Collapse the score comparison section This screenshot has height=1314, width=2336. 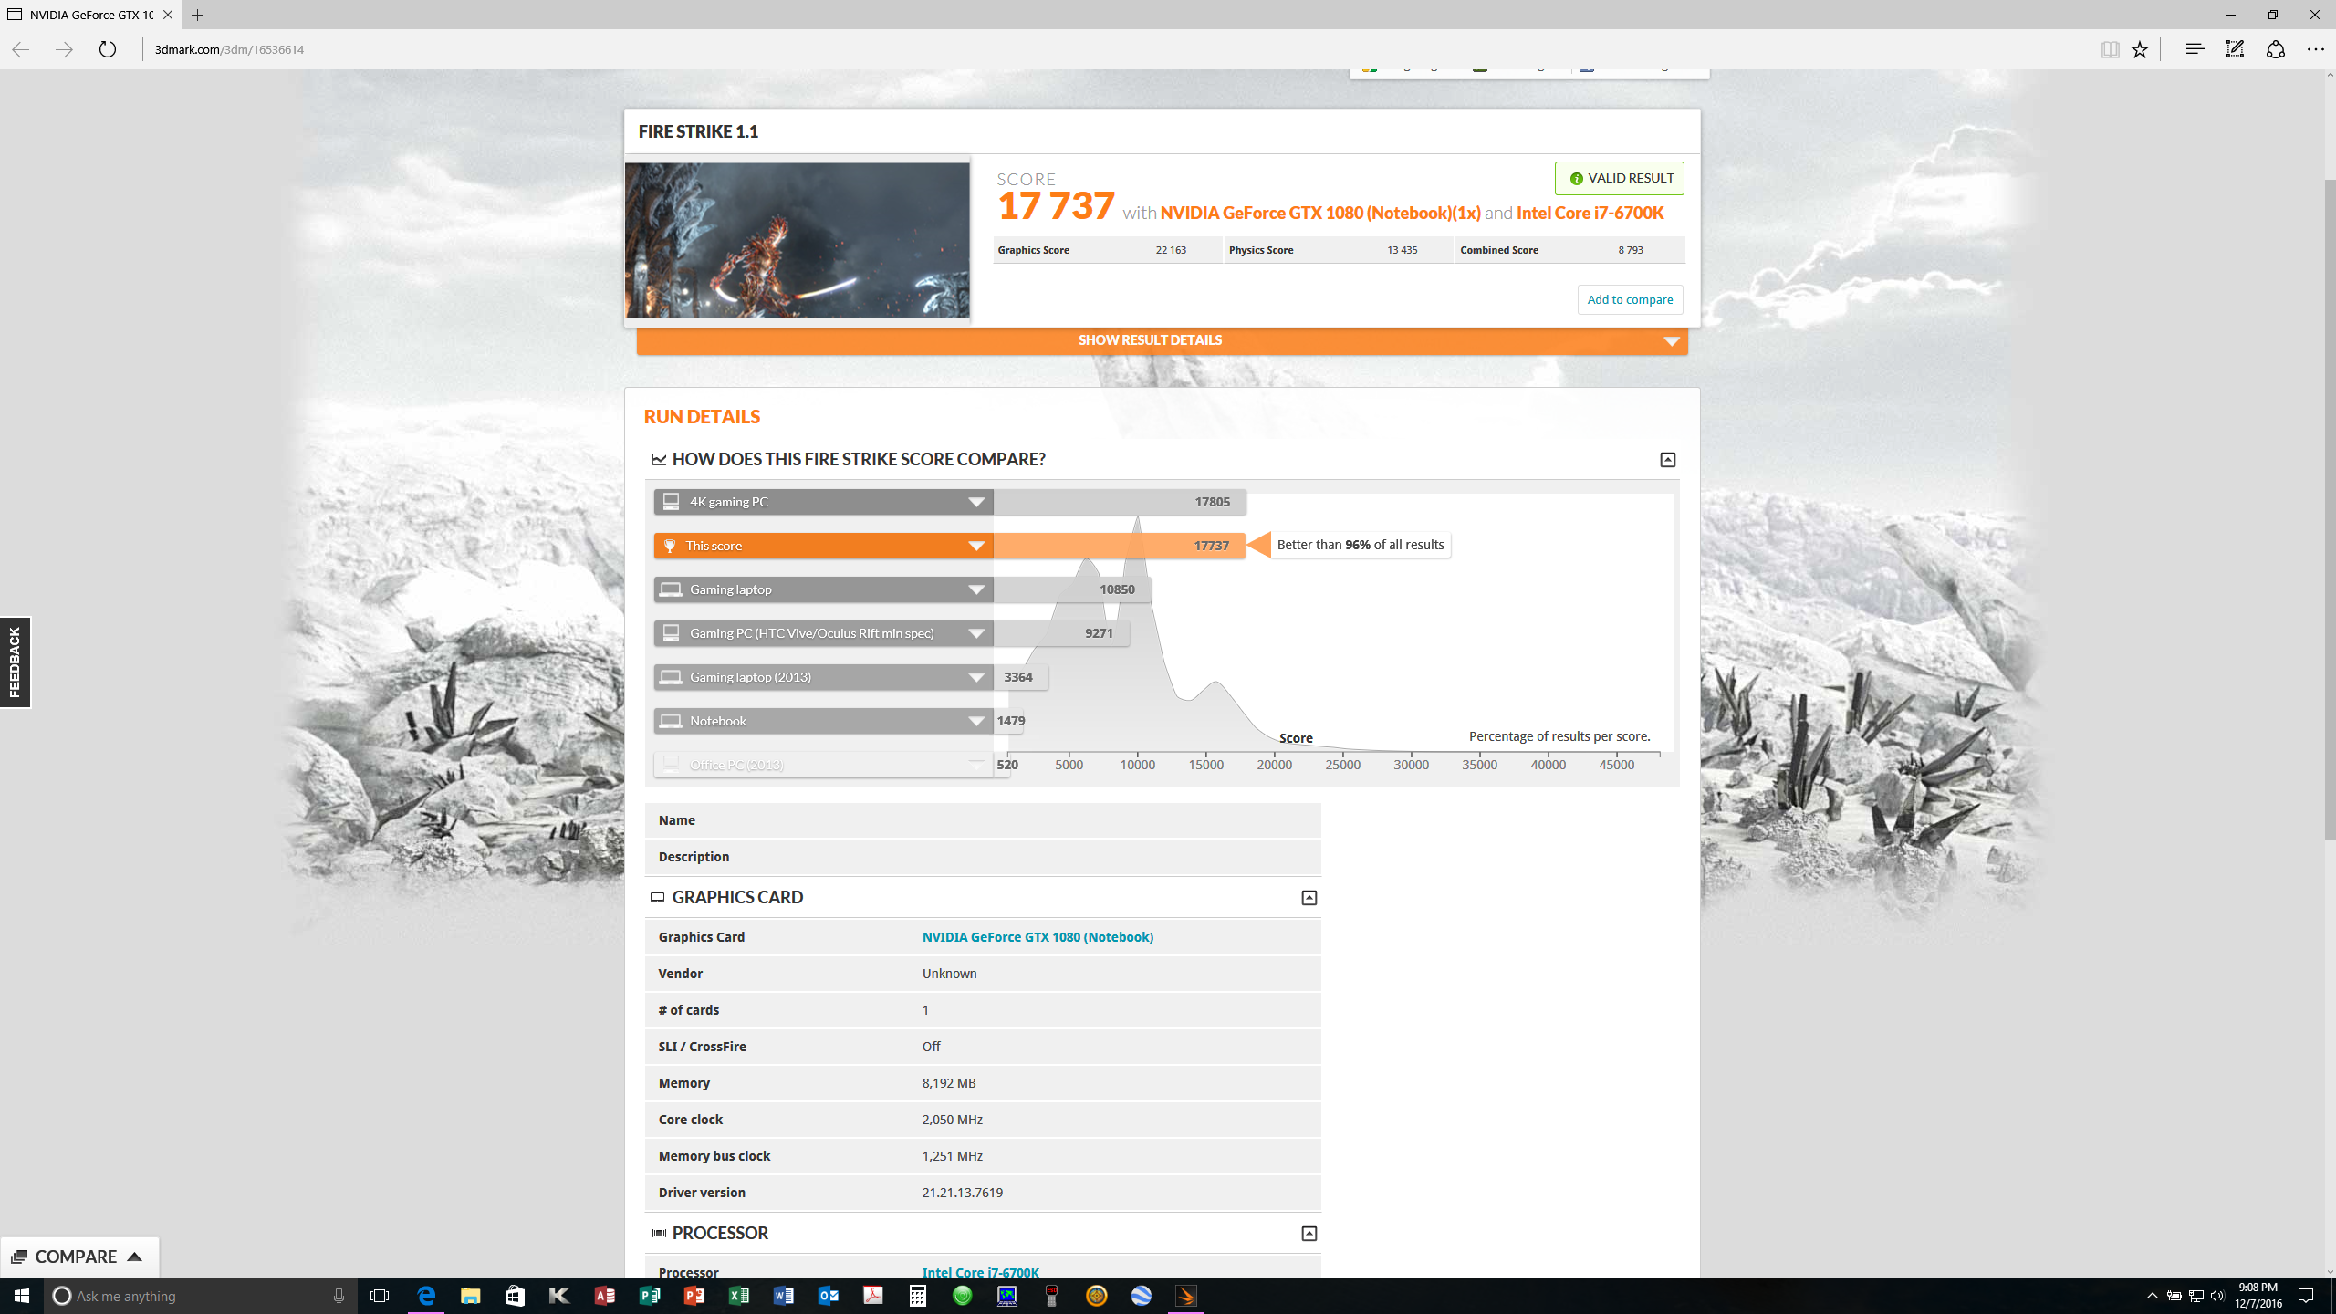pos(1667,460)
